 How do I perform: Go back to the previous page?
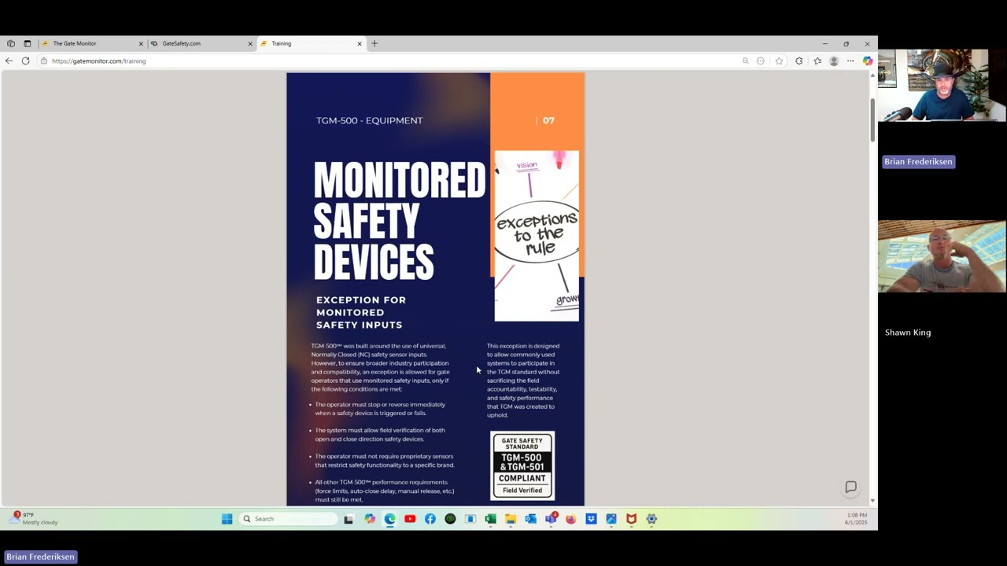point(9,61)
